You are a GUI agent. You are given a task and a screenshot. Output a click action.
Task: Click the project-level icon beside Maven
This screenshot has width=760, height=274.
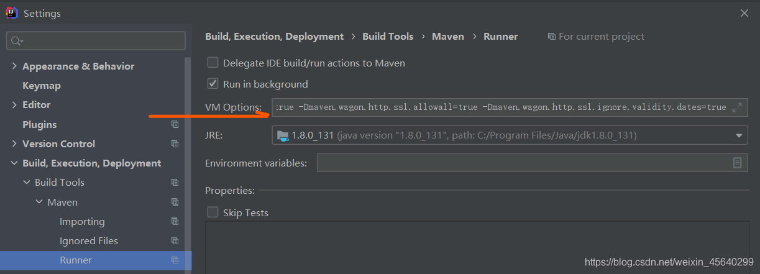point(175,202)
